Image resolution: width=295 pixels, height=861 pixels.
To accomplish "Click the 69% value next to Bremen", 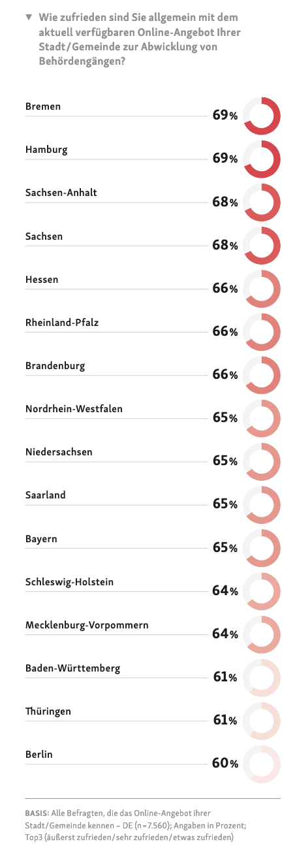I will (225, 116).
